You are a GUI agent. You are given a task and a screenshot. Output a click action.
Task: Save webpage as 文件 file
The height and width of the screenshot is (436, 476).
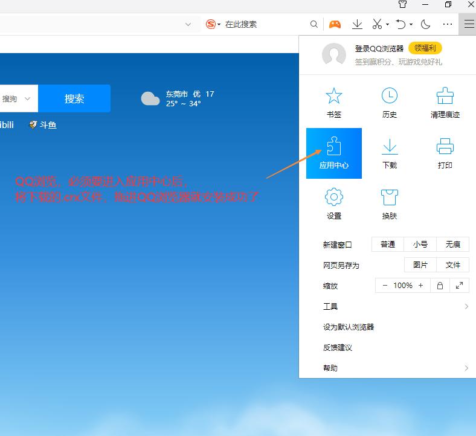click(x=452, y=265)
